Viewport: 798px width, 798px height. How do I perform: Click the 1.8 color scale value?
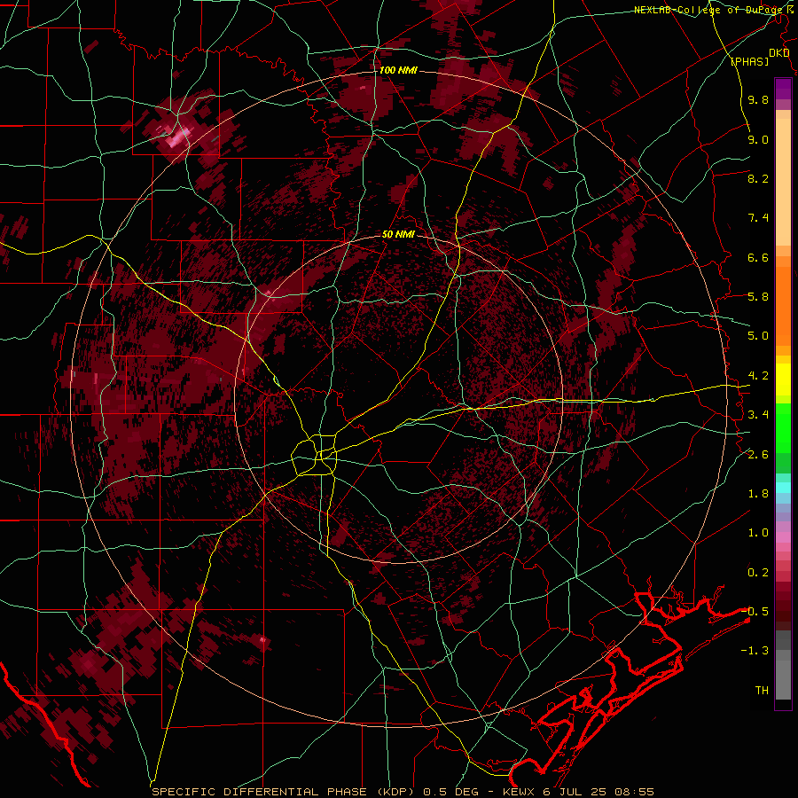(x=758, y=494)
